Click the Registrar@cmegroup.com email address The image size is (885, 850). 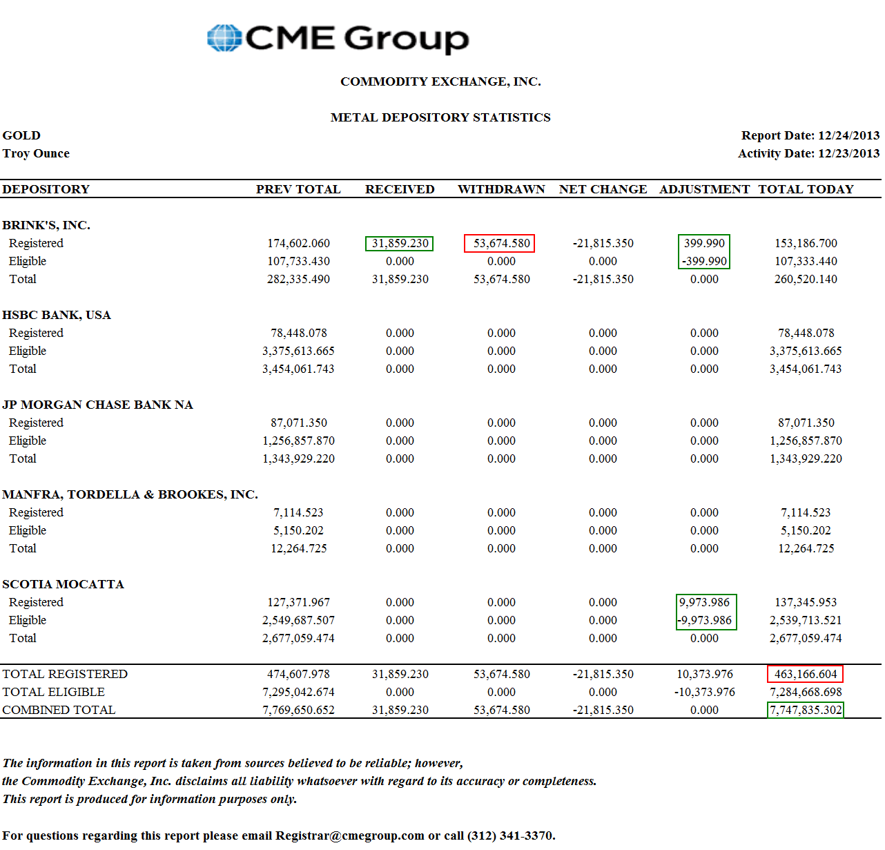pyautogui.click(x=349, y=835)
